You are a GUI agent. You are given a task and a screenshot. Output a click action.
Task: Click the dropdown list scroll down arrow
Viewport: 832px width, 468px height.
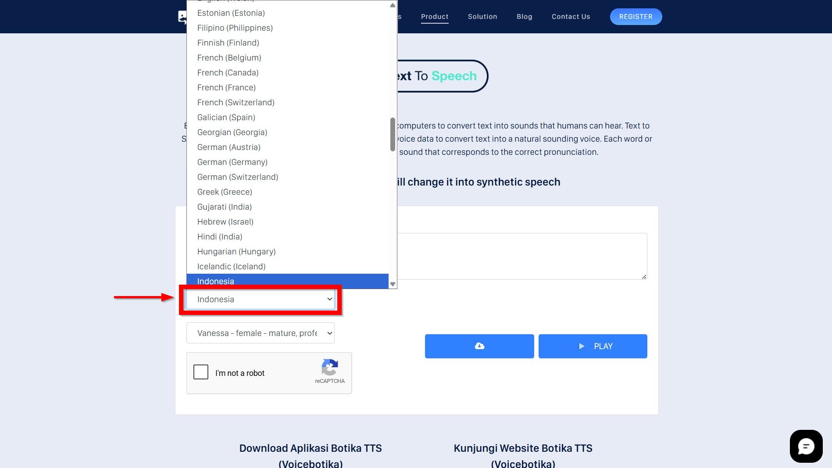(x=393, y=284)
